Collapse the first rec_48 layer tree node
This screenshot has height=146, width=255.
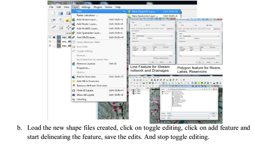[x=50, y=37]
